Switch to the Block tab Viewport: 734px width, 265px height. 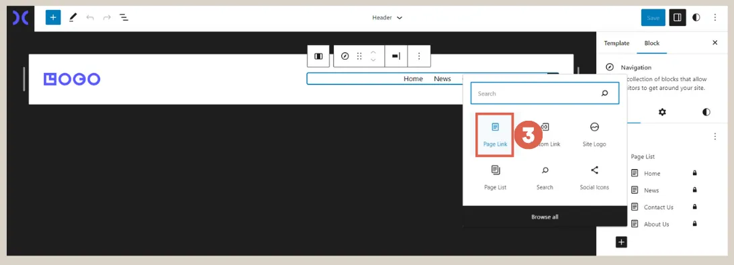[651, 43]
